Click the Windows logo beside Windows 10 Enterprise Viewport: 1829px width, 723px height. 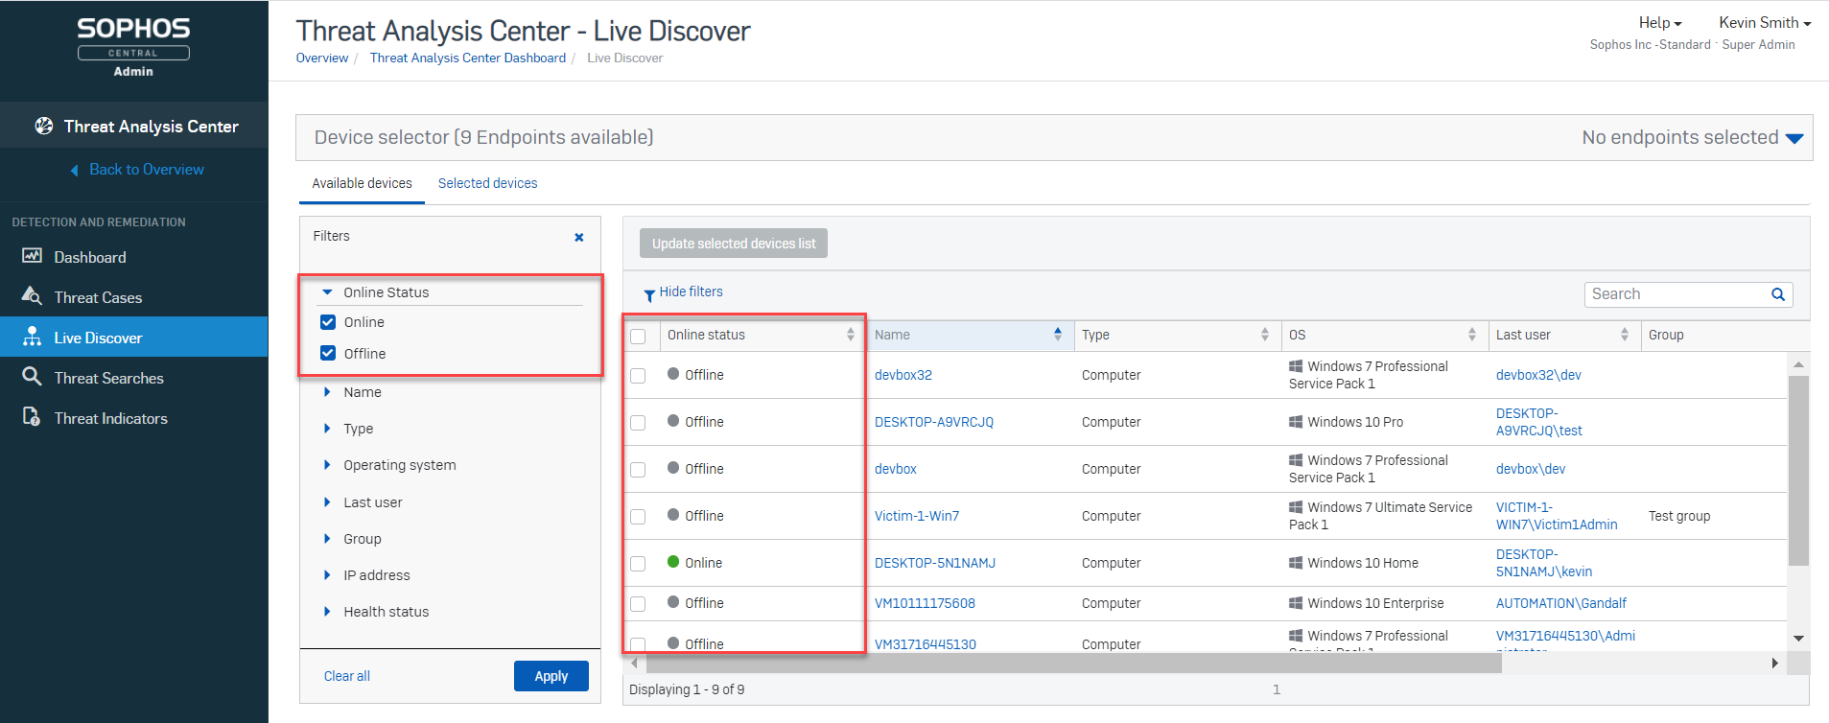pyautogui.click(x=1296, y=603)
